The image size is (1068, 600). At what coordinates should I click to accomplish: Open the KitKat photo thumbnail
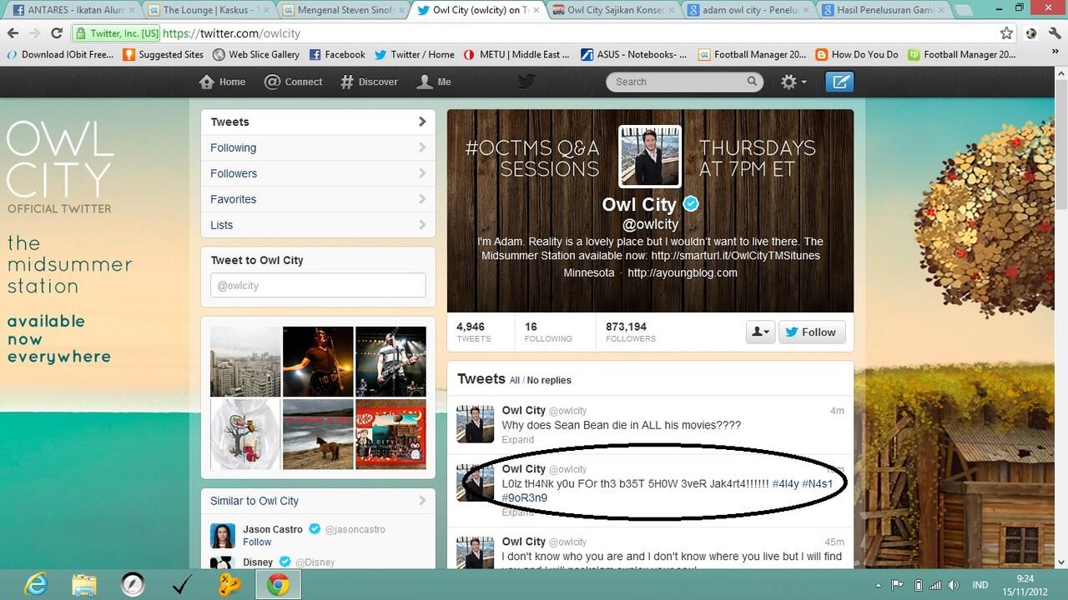click(390, 434)
